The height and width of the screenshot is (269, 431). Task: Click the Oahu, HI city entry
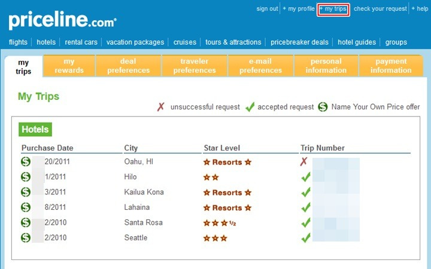(x=138, y=161)
